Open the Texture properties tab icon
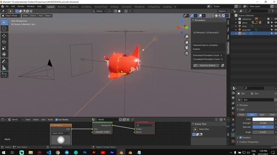The height and width of the screenshot is (155, 277). click(233, 141)
